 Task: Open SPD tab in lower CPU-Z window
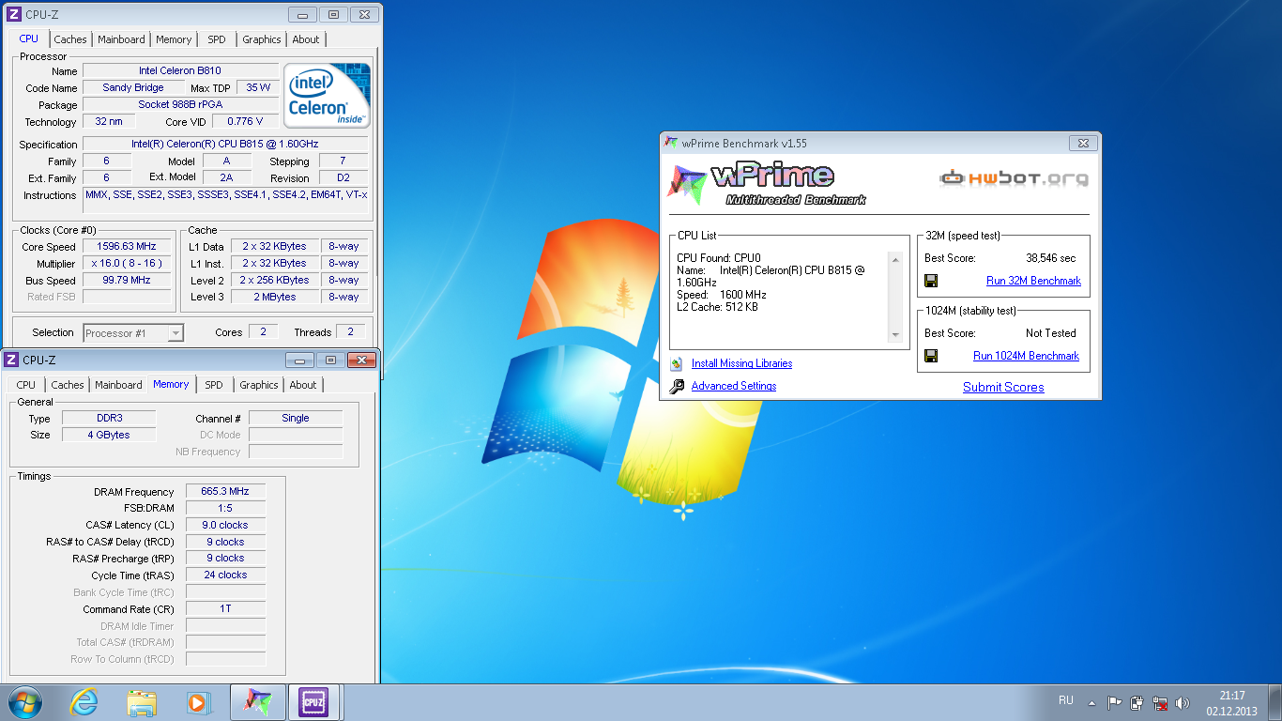pyautogui.click(x=214, y=385)
